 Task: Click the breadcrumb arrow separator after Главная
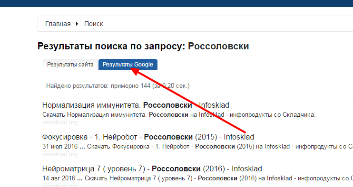pyautogui.click(x=77, y=24)
